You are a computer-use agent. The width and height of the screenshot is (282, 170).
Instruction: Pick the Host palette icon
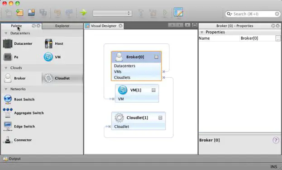48,43
